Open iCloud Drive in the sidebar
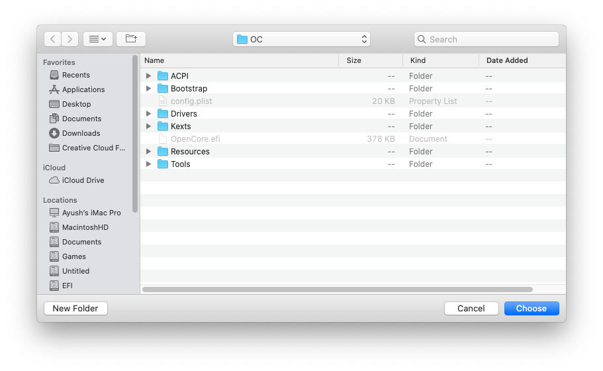Viewport: 603px width, 371px height. (77, 180)
